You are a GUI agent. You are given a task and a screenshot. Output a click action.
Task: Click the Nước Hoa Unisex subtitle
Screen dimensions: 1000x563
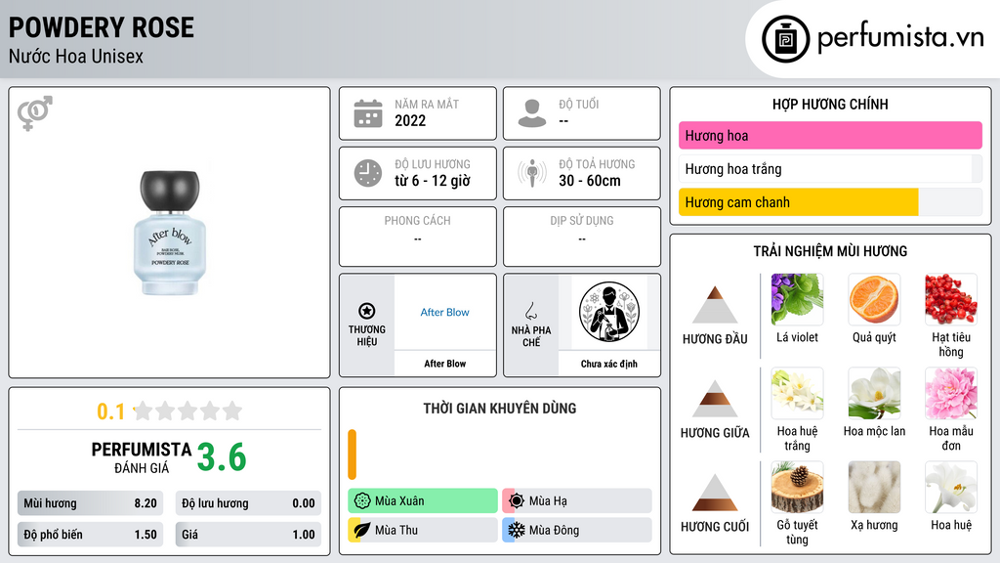point(76,56)
